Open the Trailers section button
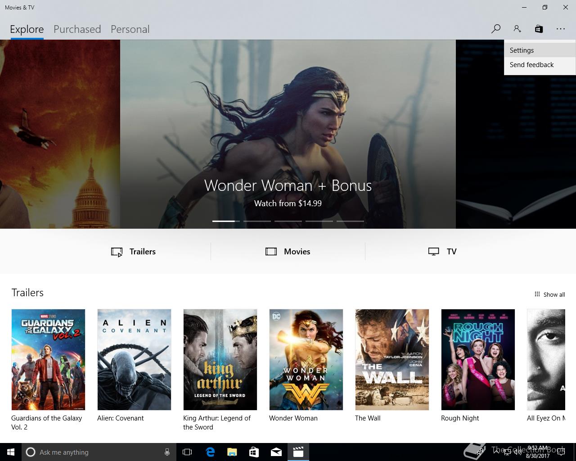The image size is (576, 461). tap(134, 252)
